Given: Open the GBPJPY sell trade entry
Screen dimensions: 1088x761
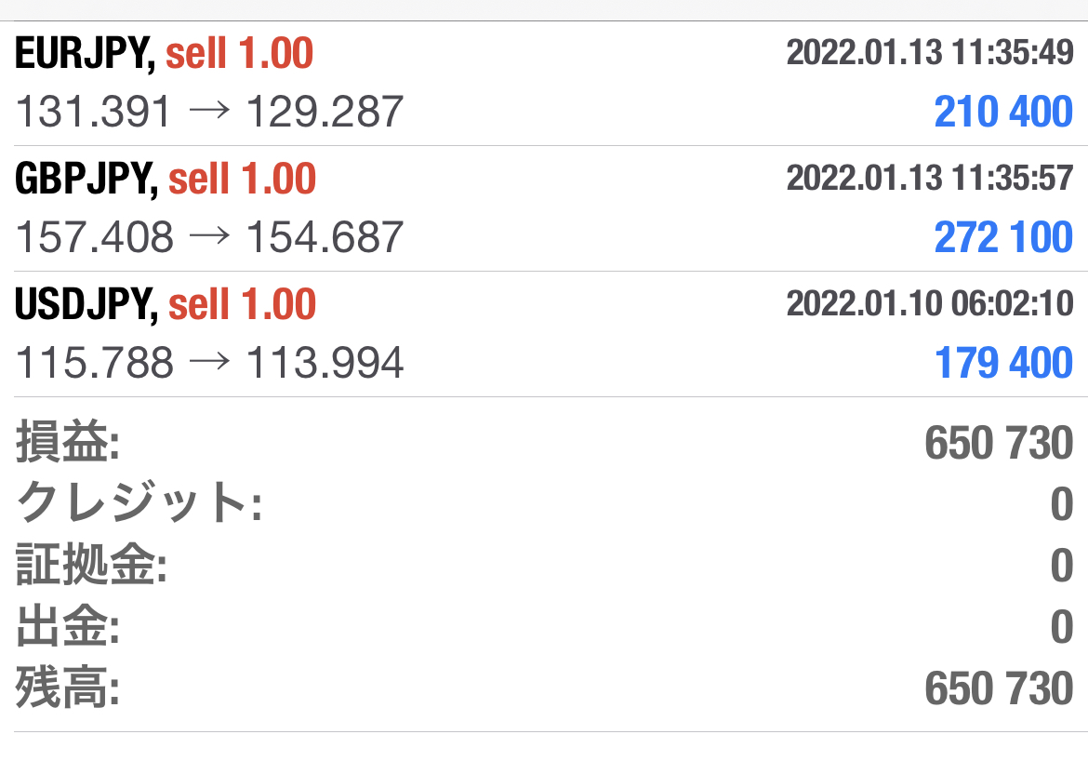Looking at the screenshot, I should pyautogui.click(x=166, y=180).
